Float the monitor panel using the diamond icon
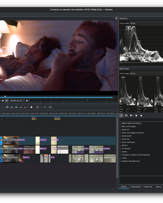Viewport: 163px width, 203px height. pos(113,18)
